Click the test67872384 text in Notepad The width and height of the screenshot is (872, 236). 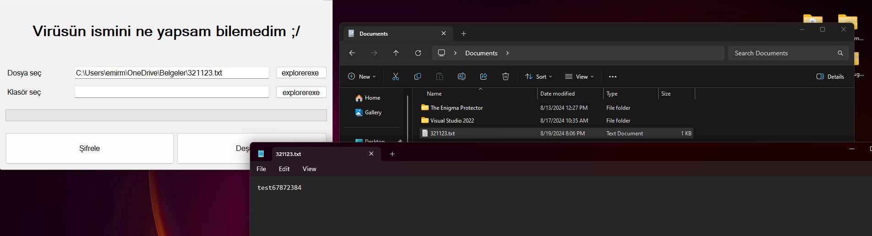(279, 188)
